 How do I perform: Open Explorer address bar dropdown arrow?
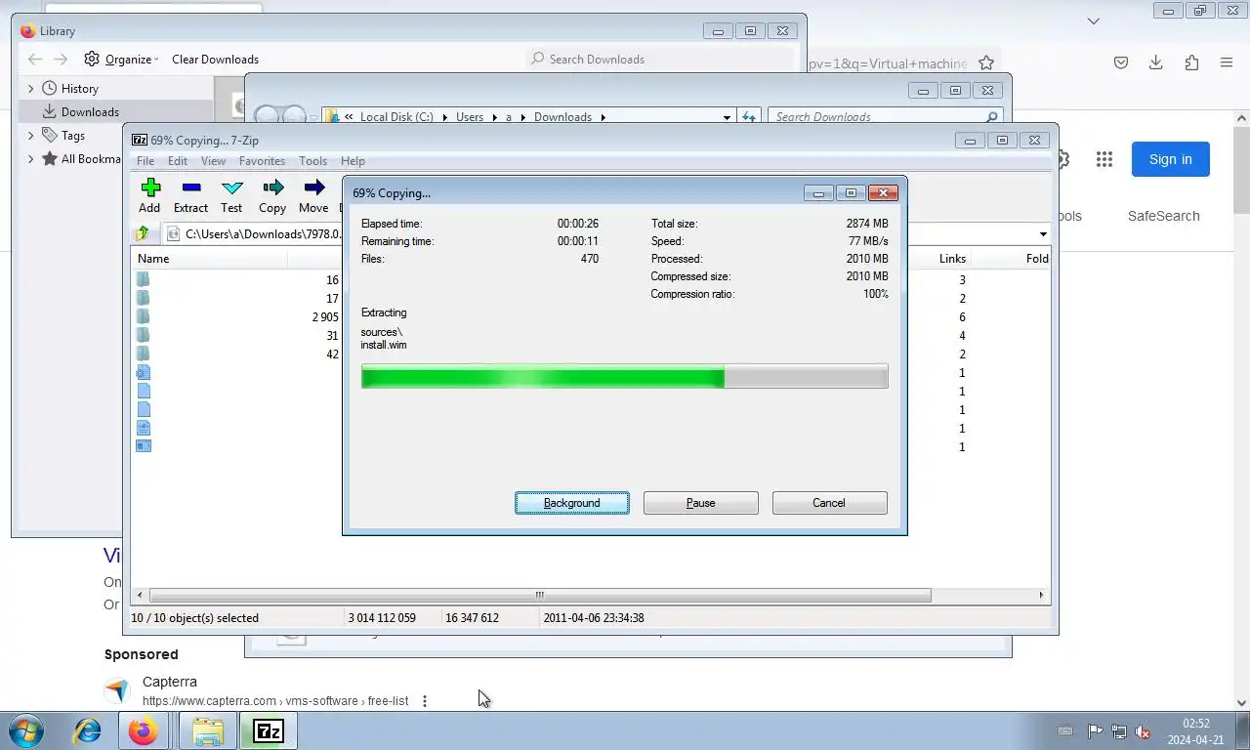tap(727, 116)
